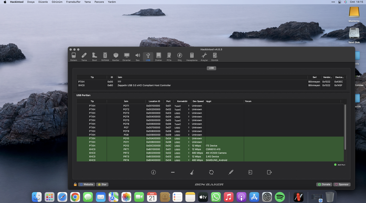Select the PCIe toolbar icon
This screenshot has height=203, width=366.
pos(169,57)
